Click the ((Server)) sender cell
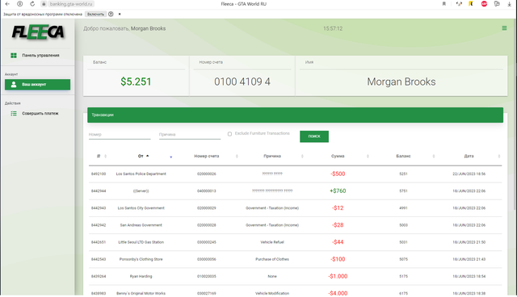The height and width of the screenshot is (297, 517). point(141,191)
